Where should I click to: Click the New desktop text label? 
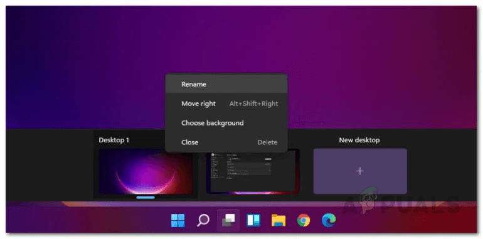click(359, 140)
